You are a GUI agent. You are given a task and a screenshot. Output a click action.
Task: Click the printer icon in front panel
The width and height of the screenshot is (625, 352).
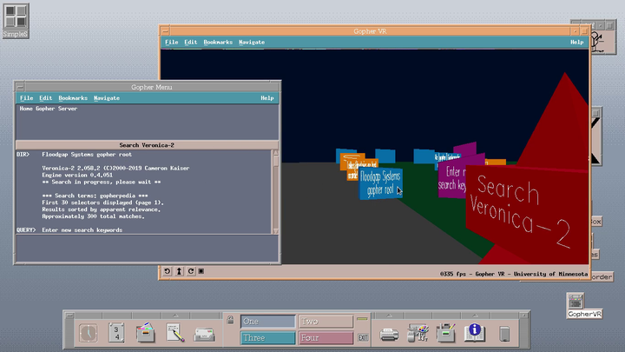390,332
